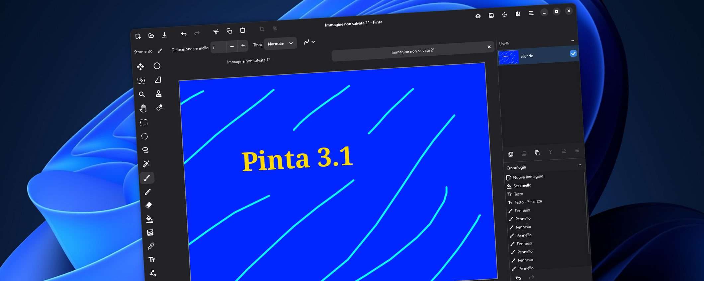704x281 pixels.
Task: Pick the Lasso Select tool
Action: click(145, 150)
